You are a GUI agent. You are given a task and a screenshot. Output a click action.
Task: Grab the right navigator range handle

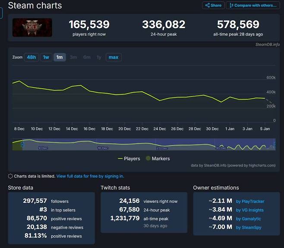(275, 145)
